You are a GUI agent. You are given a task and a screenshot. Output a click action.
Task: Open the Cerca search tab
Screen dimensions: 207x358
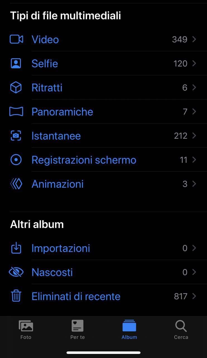point(181,329)
